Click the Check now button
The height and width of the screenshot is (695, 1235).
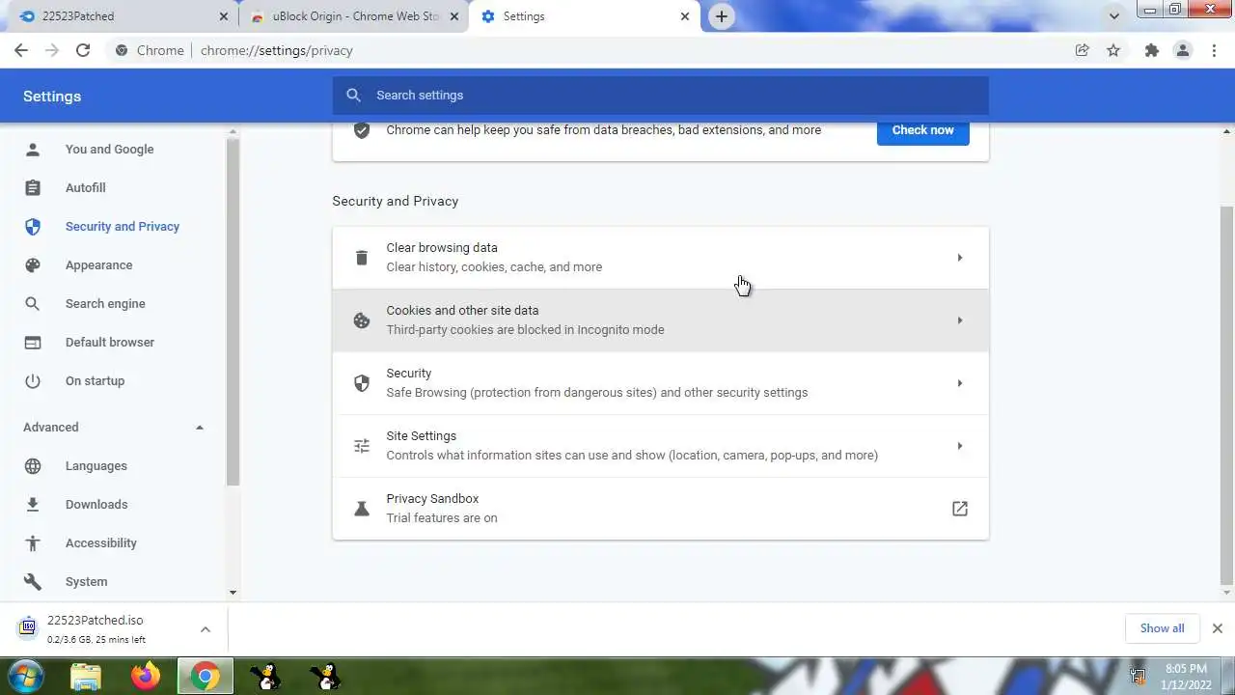tap(922, 130)
